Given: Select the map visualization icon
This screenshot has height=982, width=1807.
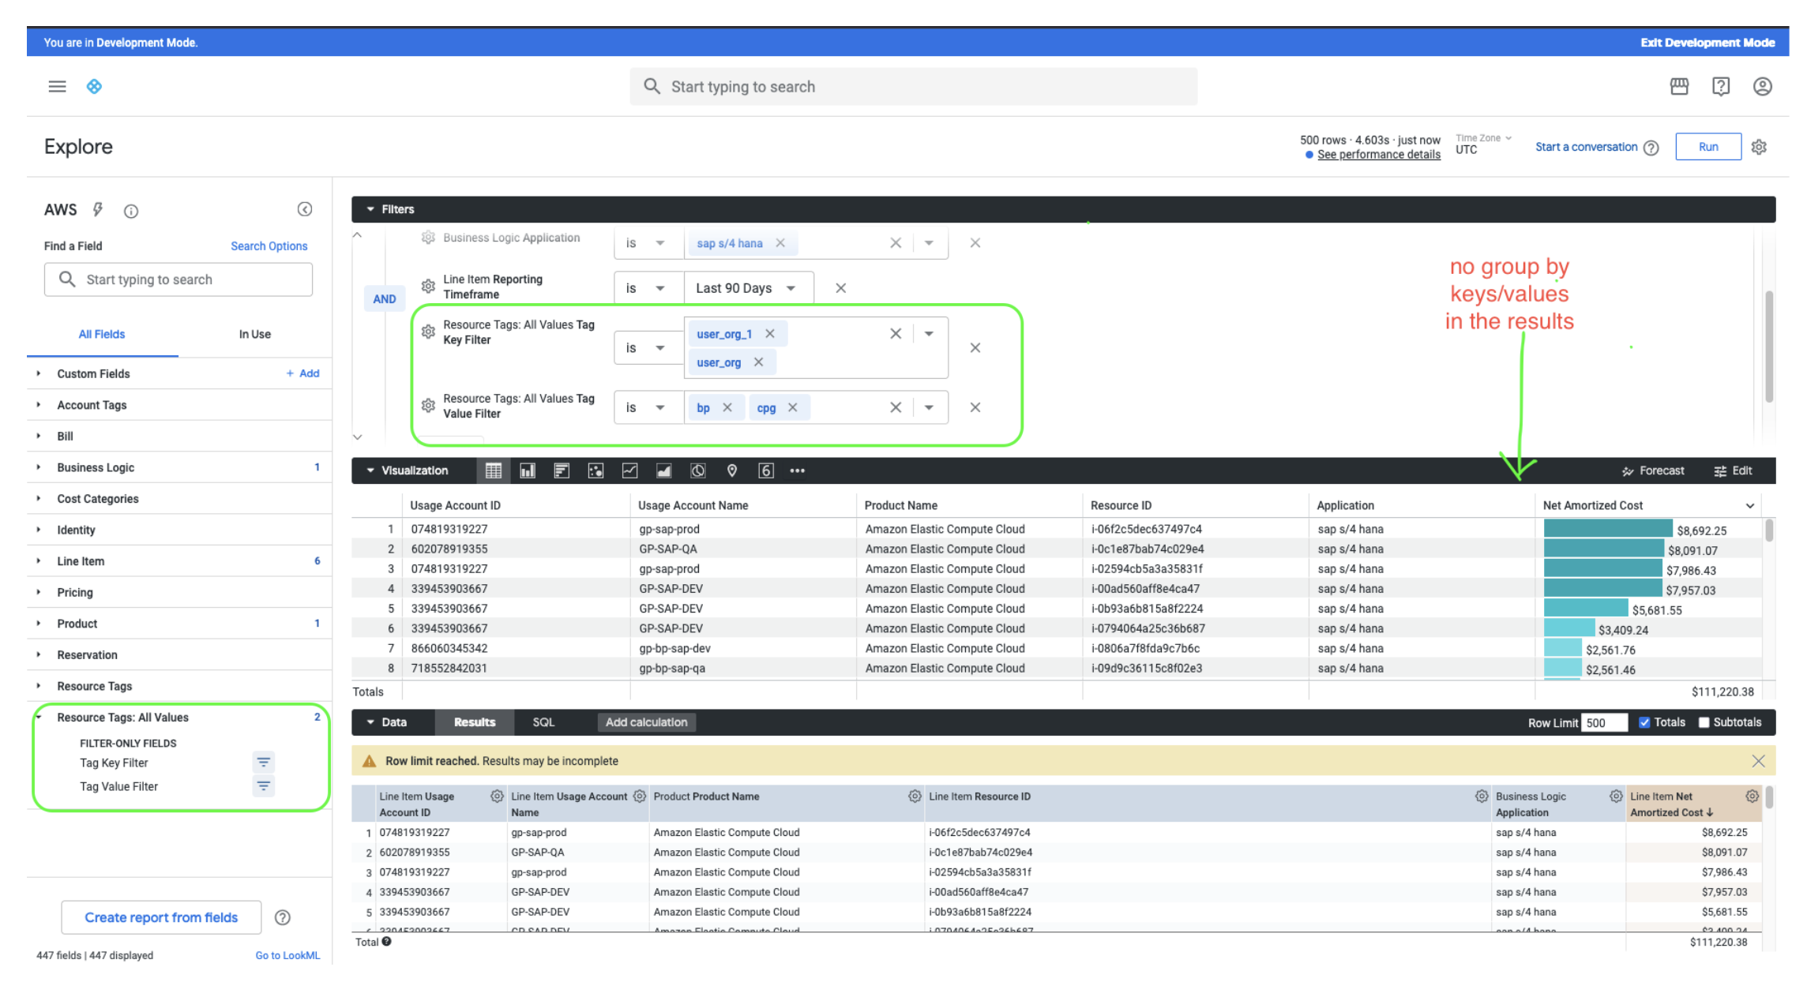Looking at the screenshot, I should click(732, 471).
